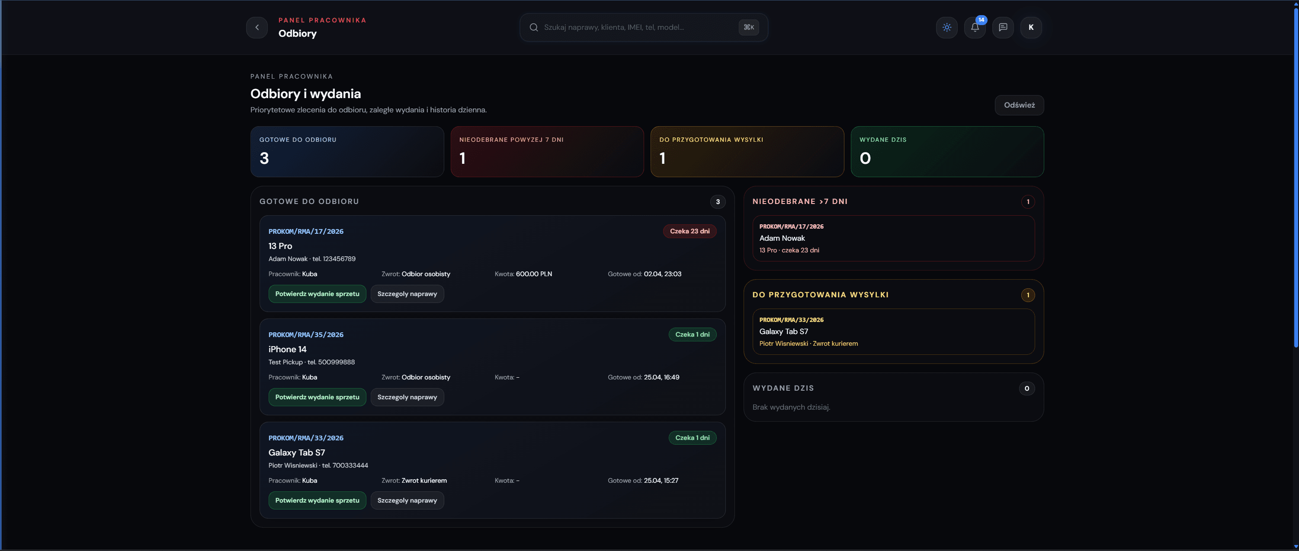Open user avatar K menu
1299x551 pixels.
point(1031,27)
